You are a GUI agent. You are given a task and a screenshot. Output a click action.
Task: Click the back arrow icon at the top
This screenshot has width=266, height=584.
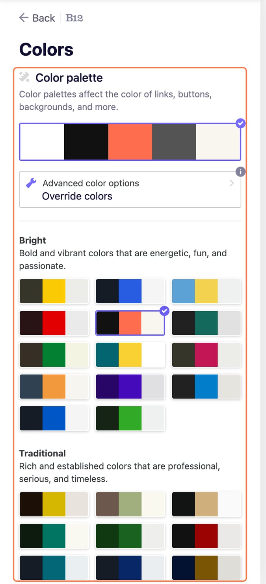click(23, 18)
